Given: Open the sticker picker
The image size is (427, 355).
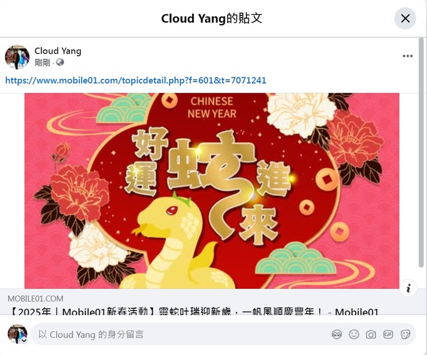Looking at the screenshot, I should click(405, 334).
